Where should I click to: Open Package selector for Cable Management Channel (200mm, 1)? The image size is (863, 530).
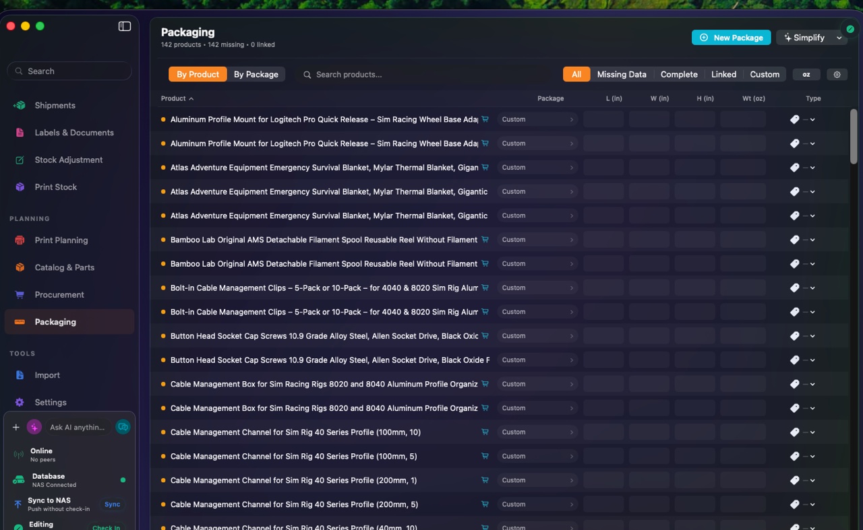(x=537, y=480)
